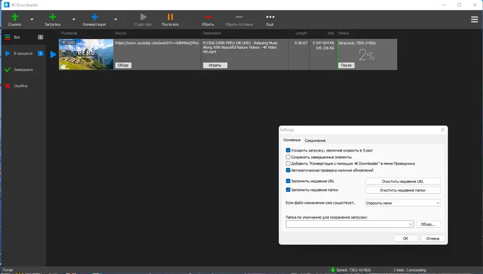The image size is (483, 274).
Task: Open the Спросить меня dropdown
Action: [x=403, y=203]
